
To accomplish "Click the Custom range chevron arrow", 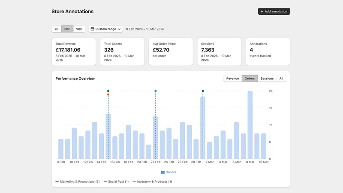I will pos(119,29).
